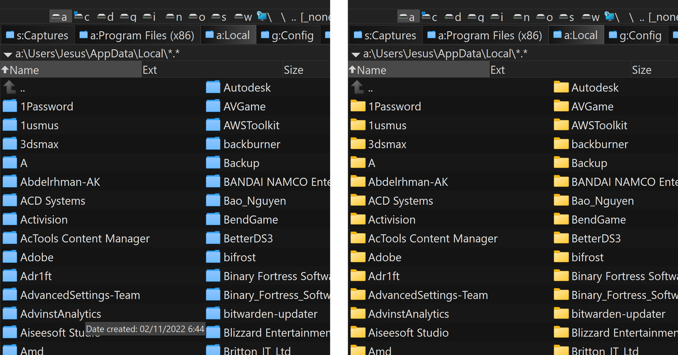Choose drive i in the left window

tap(149, 17)
